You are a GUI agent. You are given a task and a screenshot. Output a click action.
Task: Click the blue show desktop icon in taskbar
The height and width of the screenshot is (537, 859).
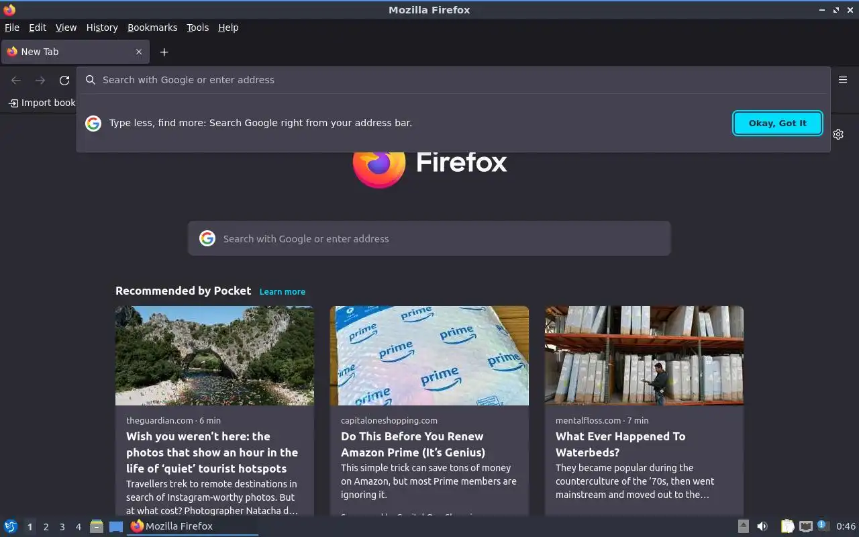(116, 526)
